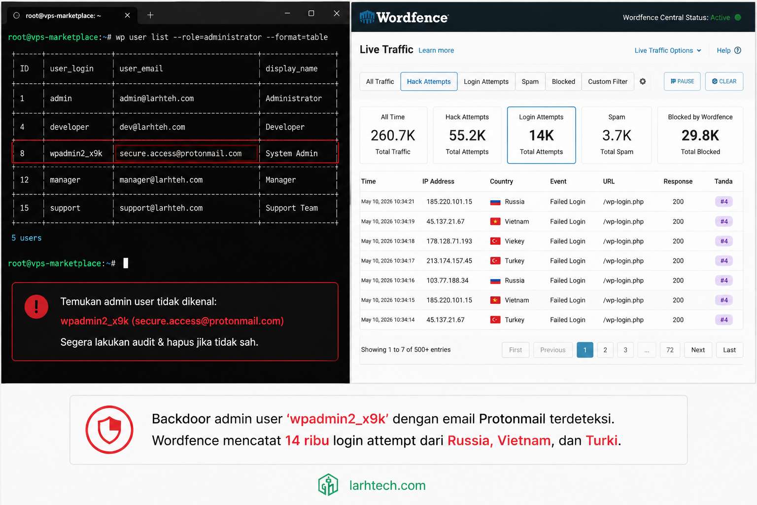Open the Learn more link
Viewport: 757px width, 505px height.
(x=436, y=50)
